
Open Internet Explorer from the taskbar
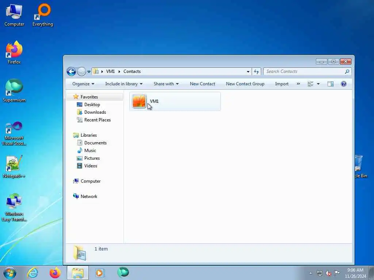coord(33,273)
